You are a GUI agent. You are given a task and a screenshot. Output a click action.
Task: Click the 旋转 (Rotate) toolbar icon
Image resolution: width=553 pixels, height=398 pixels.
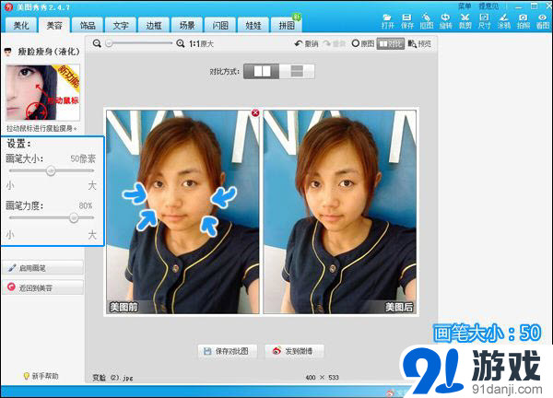coord(446,21)
